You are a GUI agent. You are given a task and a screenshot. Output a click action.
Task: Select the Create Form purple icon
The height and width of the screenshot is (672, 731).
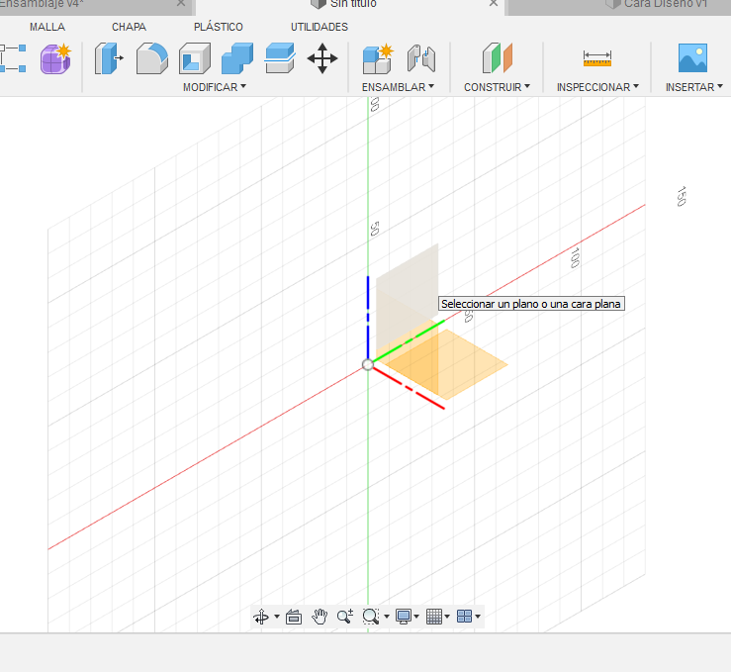[x=55, y=58]
